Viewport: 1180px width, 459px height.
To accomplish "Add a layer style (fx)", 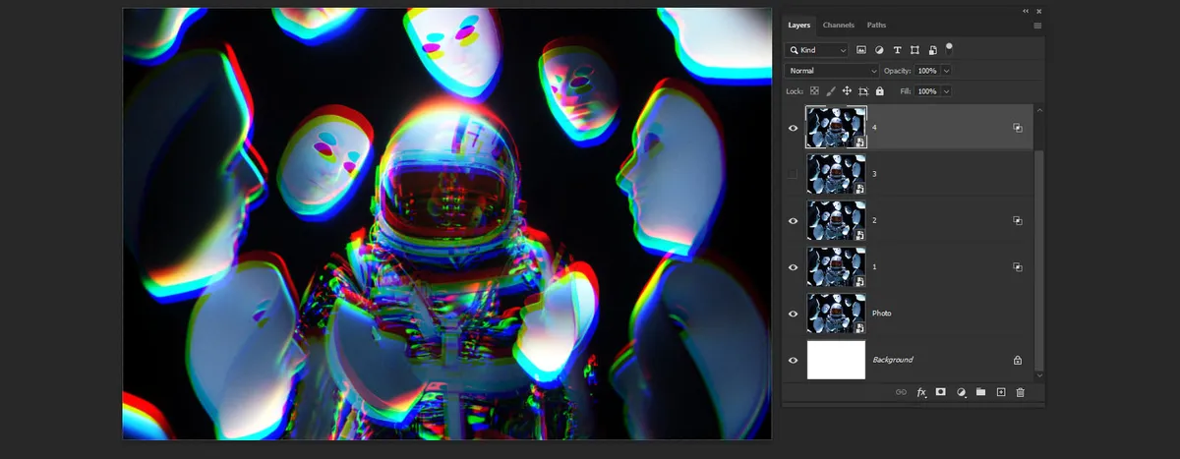I will pos(921,392).
